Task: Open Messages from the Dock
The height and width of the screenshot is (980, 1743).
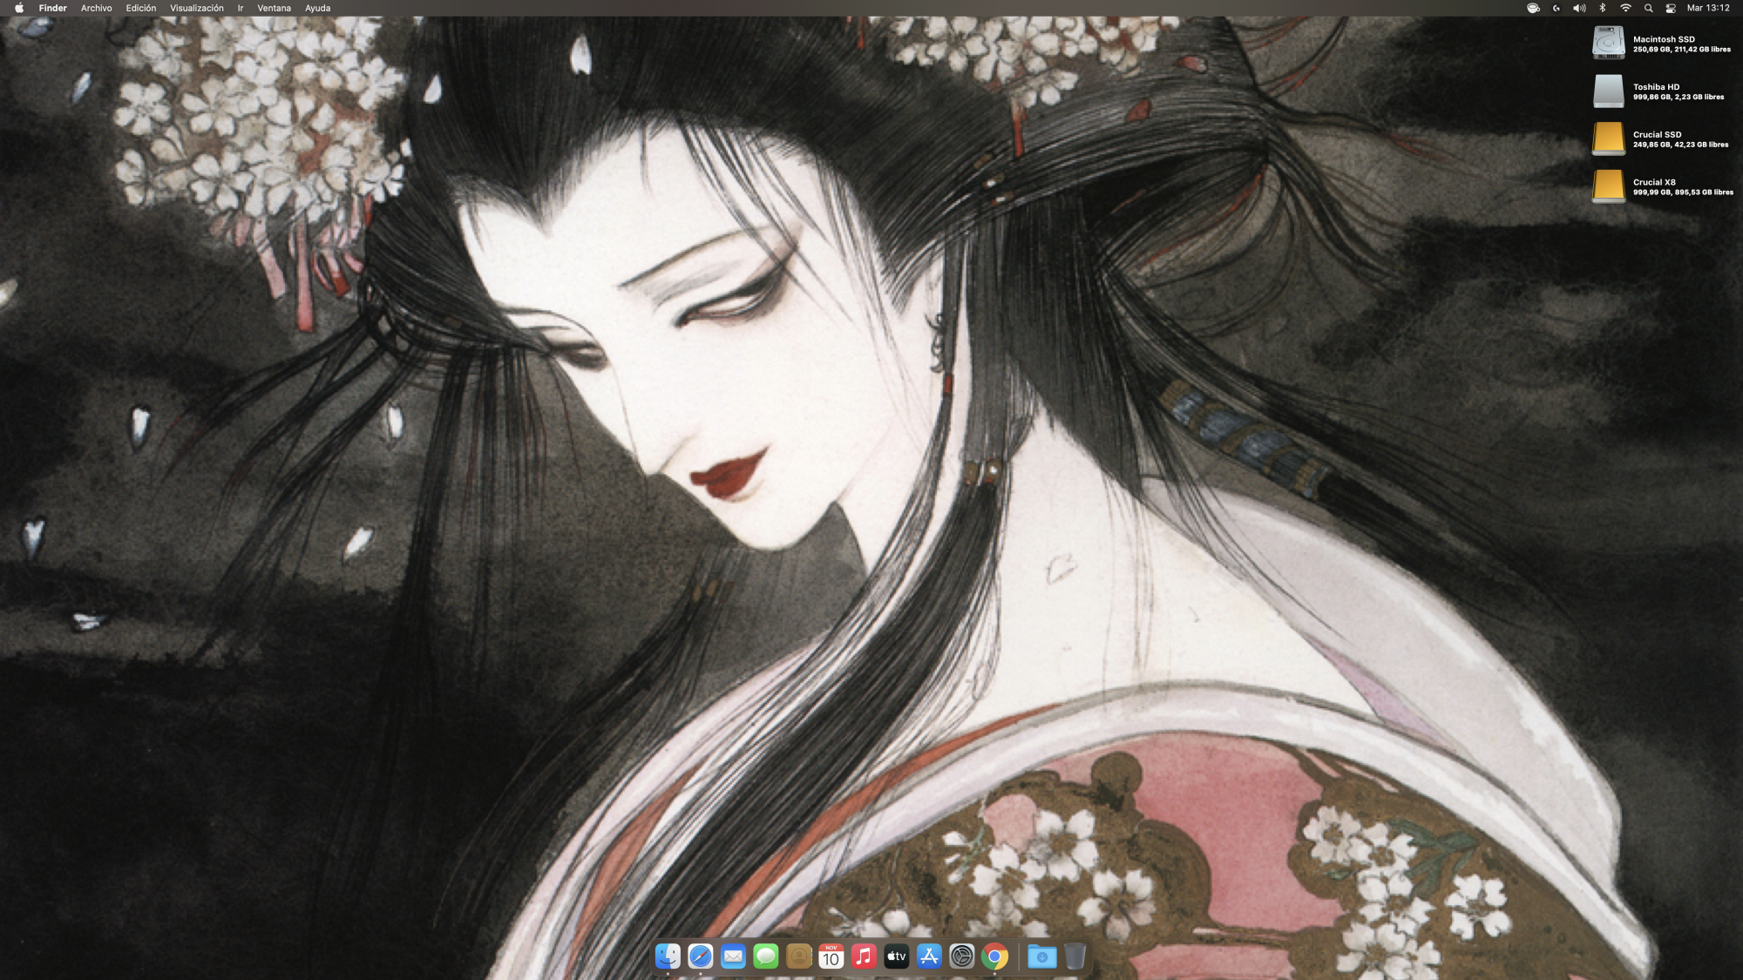Action: pyautogui.click(x=766, y=956)
